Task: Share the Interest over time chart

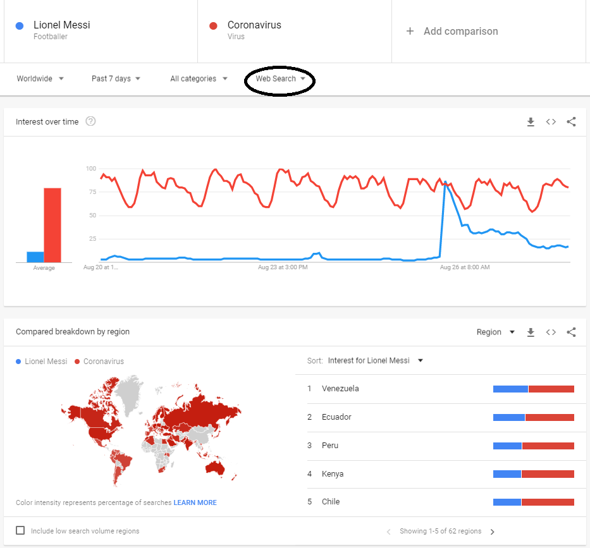Action: point(571,122)
